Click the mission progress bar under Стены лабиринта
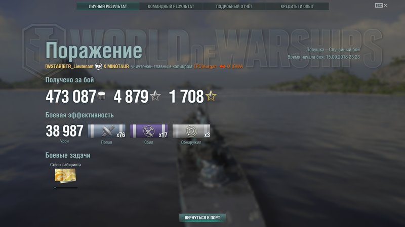Viewport: 405px width, 227px height. (x=66, y=188)
